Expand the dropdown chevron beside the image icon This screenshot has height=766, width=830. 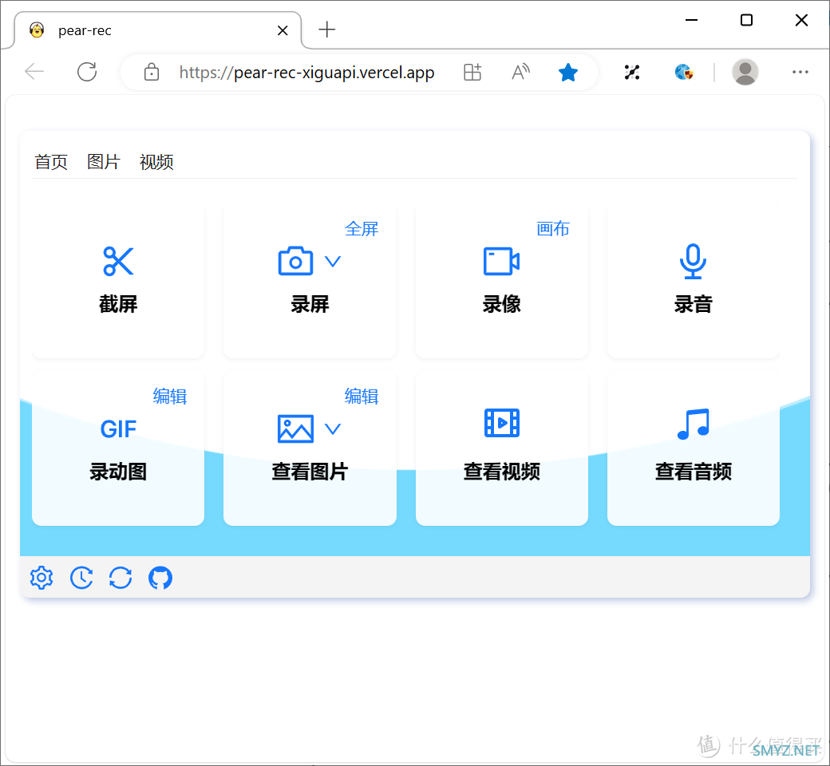333,428
